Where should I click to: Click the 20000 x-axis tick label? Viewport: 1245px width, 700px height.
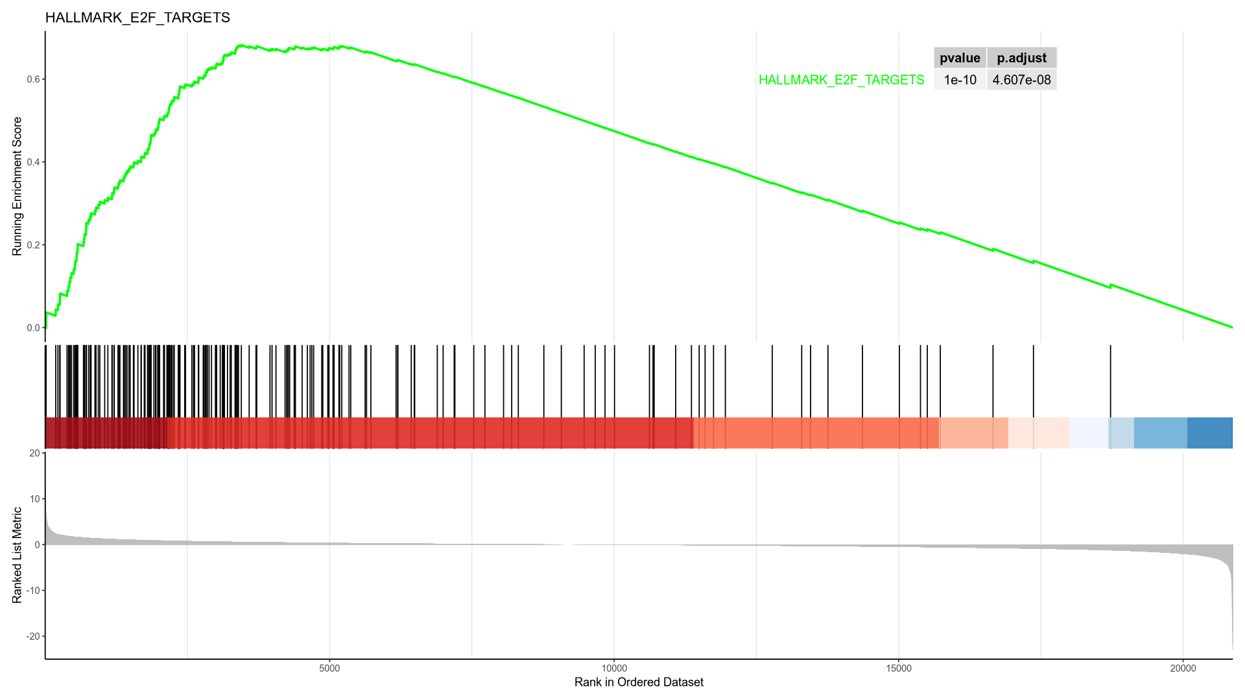click(x=1183, y=668)
